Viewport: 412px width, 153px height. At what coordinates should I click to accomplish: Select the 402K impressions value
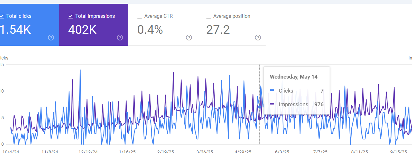tap(82, 30)
